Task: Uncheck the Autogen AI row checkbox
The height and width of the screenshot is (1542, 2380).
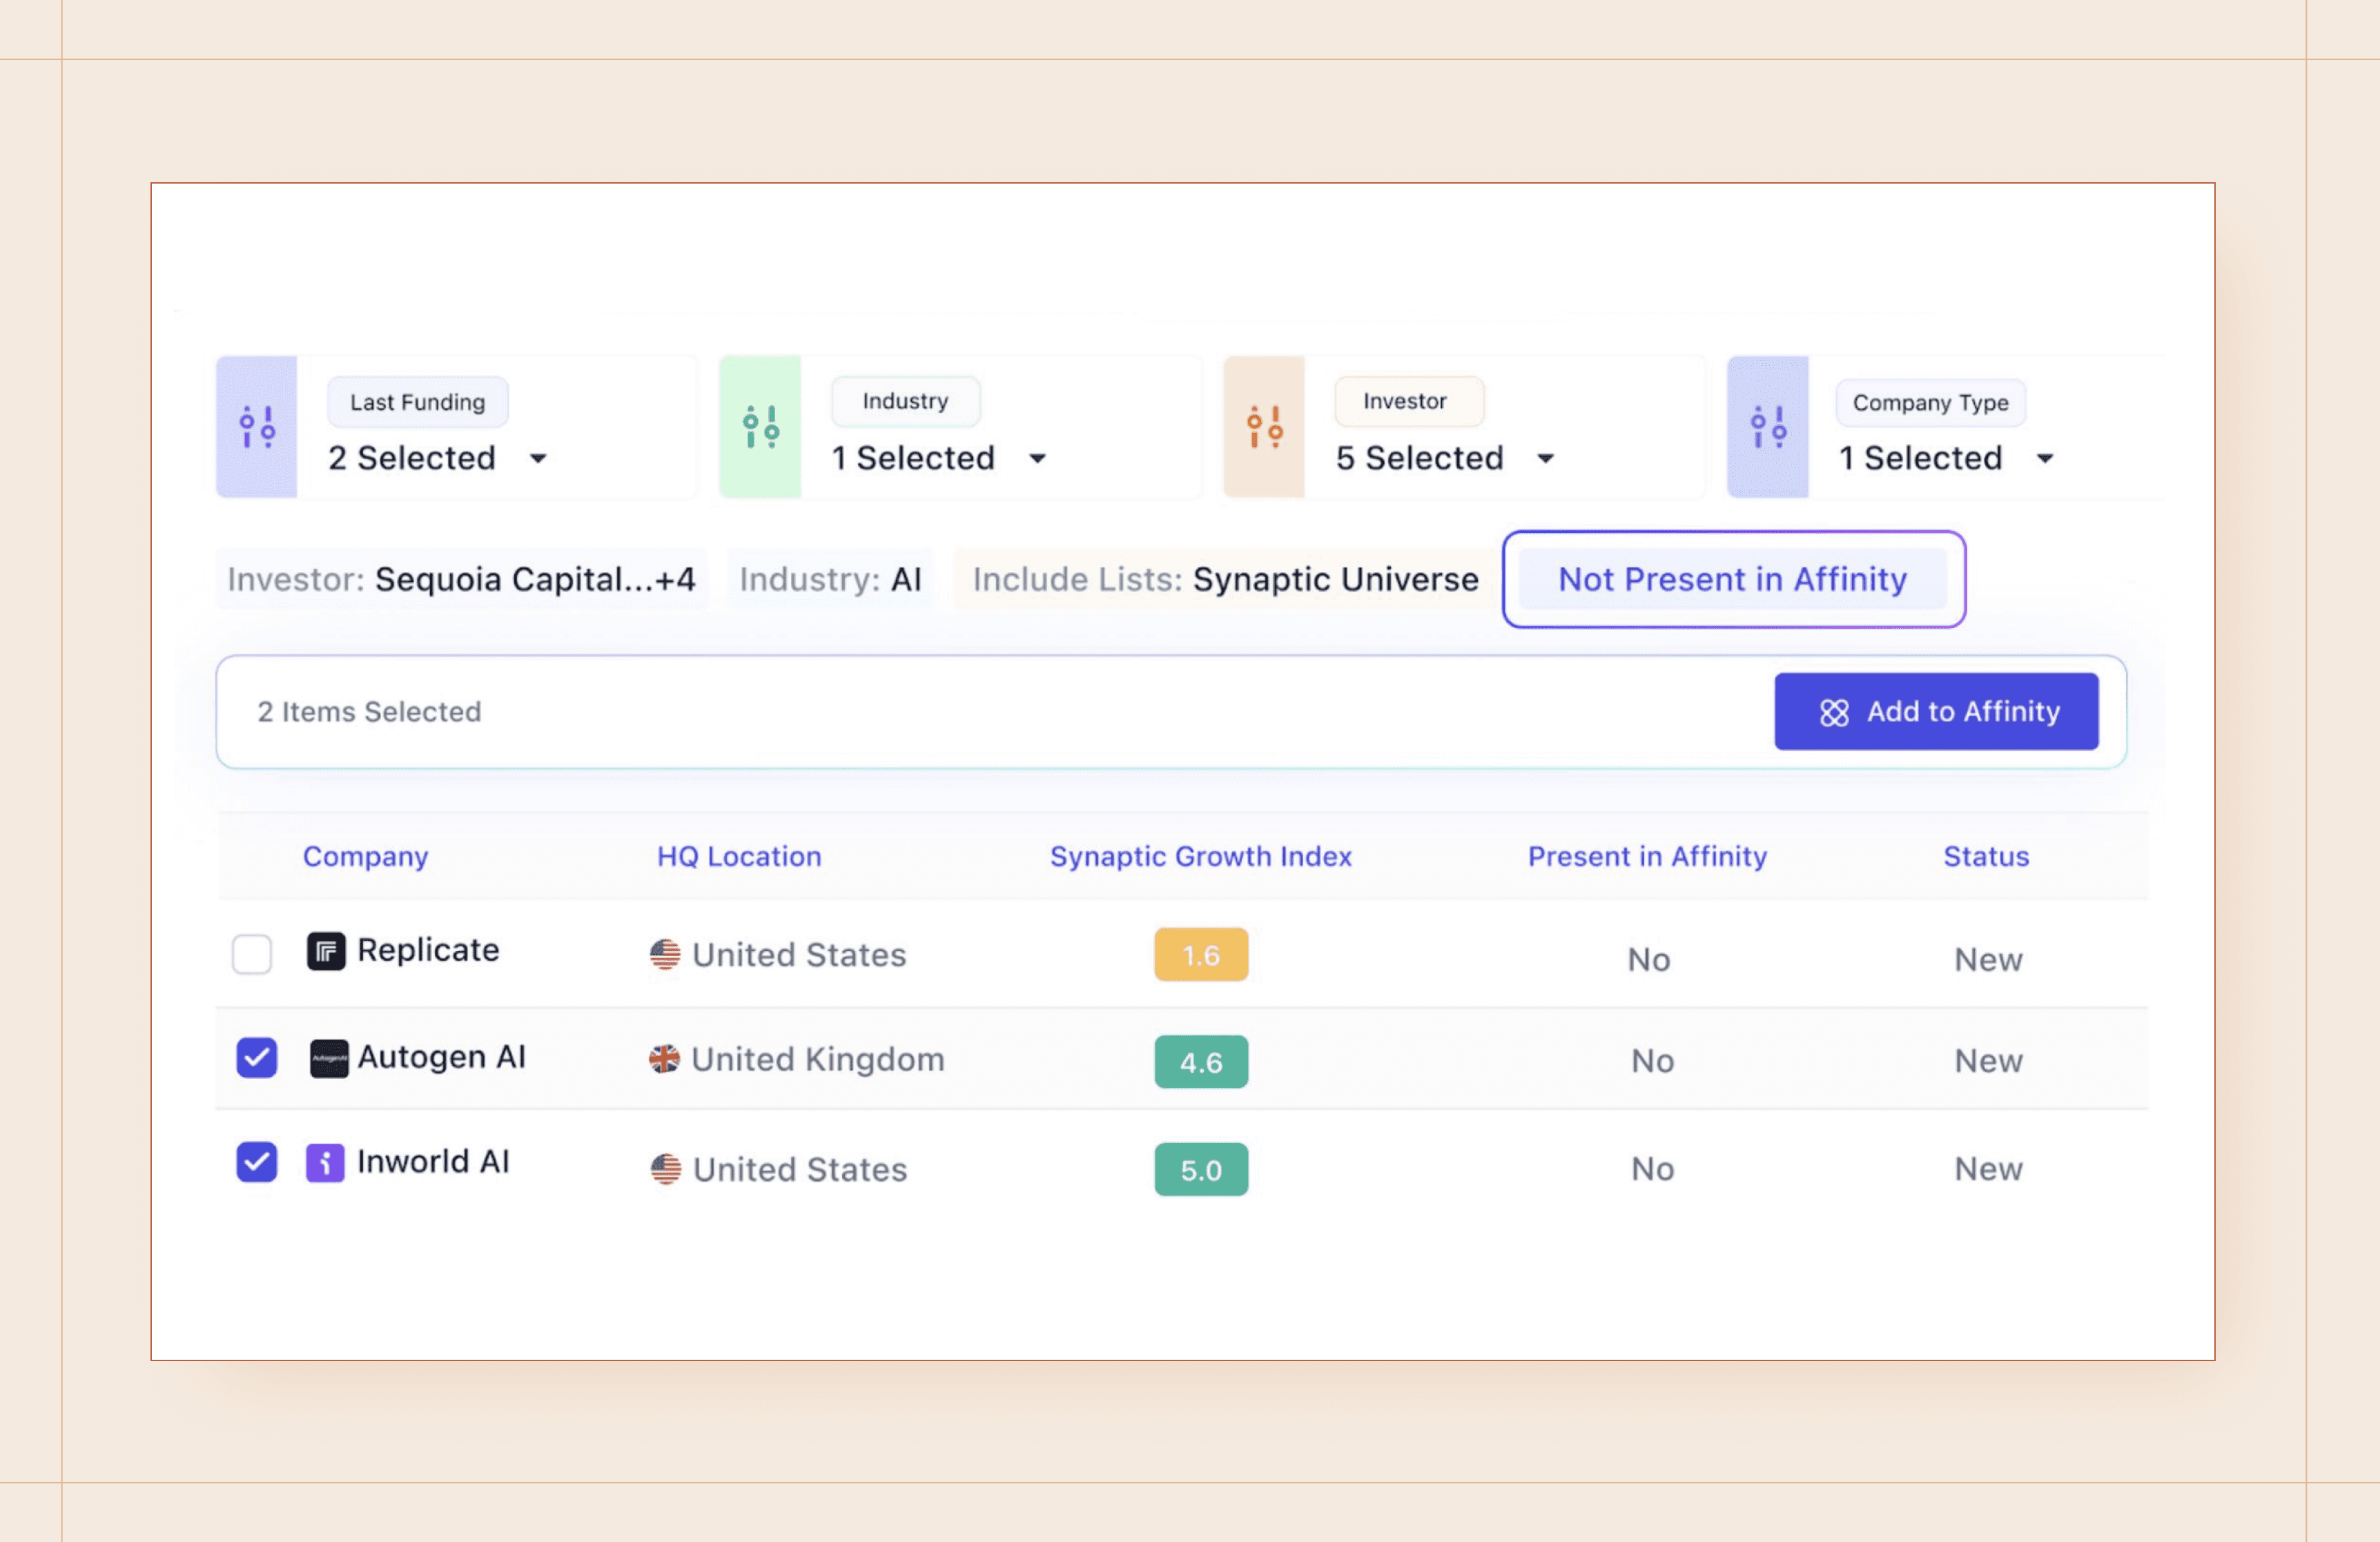Action: click(x=257, y=1057)
